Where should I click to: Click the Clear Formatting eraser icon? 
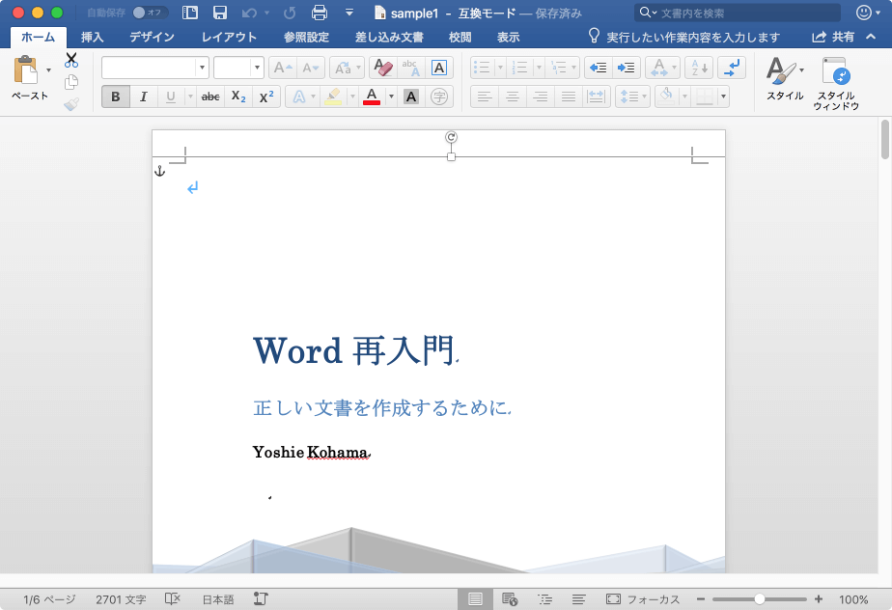[383, 68]
